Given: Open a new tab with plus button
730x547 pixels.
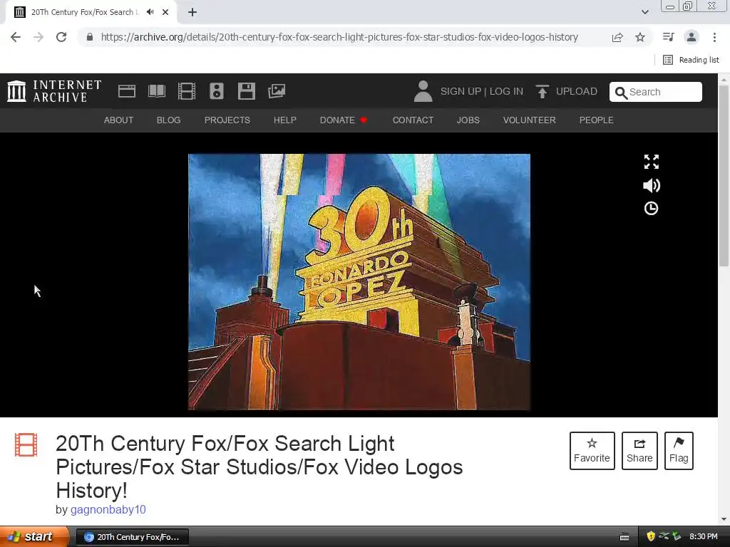Looking at the screenshot, I should [x=192, y=12].
